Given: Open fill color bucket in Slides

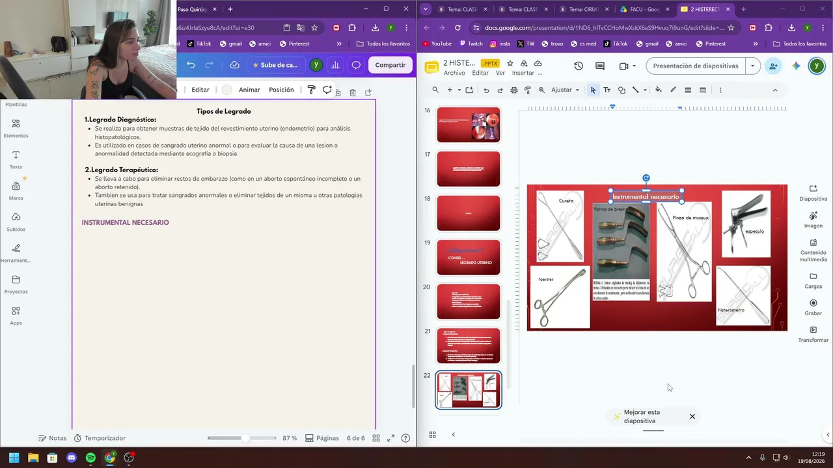Looking at the screenshot, I should 659,90.
